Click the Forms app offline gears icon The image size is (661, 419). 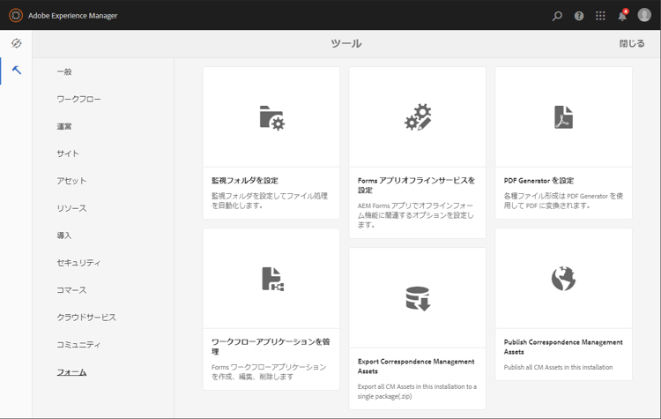tap(418, 117)
